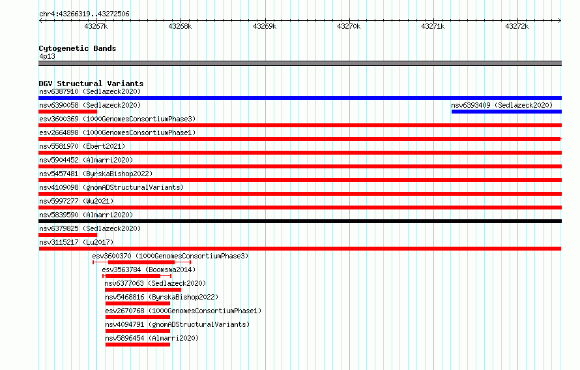Select the blue nsv6387910 variant bar

[300, 98]
